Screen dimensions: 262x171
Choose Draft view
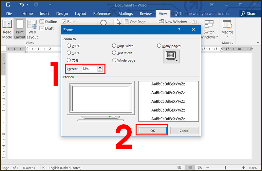pyautogui.click(x=47, y=28)
